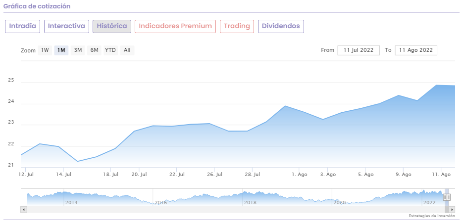Edit the From date field
465x224 pixels.
pos(359,50)
